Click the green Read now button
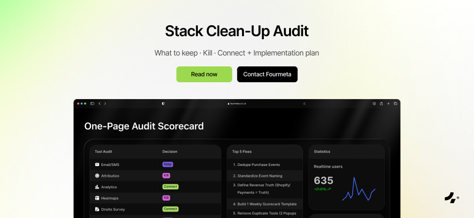This screenshot has width=474, height=218. coord(204,74)
